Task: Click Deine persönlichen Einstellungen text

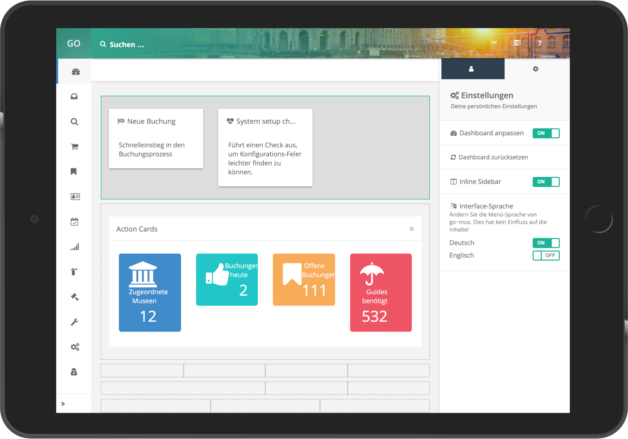Action: point(494,106)
